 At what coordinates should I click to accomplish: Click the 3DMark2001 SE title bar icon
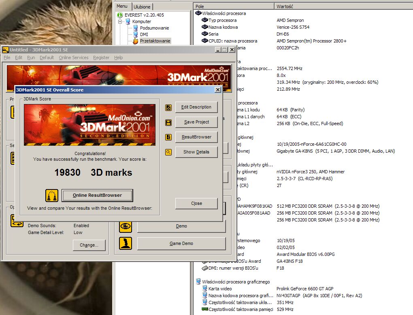(x=6, y=49)
